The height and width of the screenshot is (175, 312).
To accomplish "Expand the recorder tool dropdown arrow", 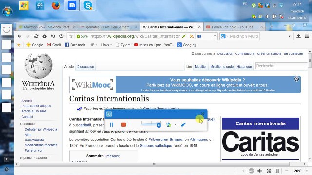I will [175, 125].
